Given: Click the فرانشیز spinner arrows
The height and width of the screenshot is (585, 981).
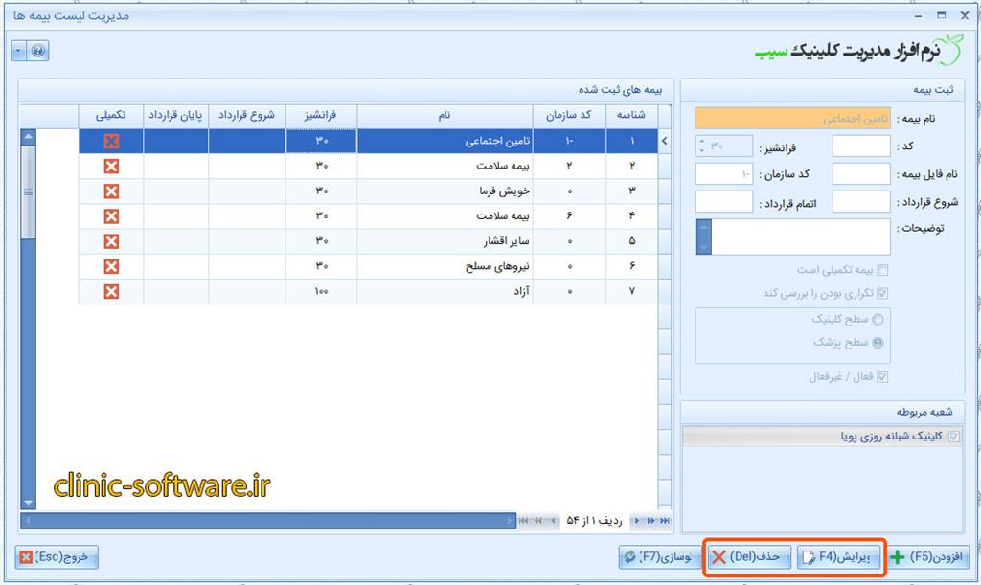Looking at the screenshot, I should (701, 146).
